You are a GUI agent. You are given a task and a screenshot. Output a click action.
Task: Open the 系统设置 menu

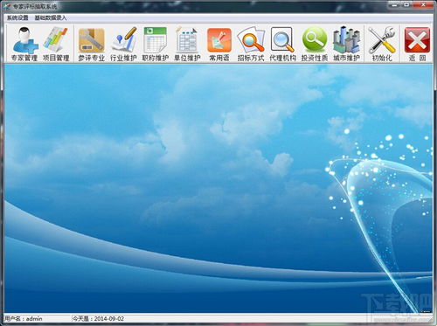tap(17, 17)
